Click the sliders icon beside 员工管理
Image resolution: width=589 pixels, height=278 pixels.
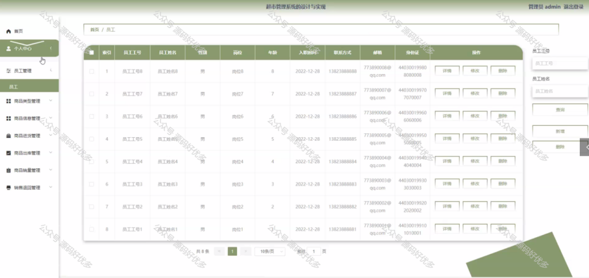click(x=9, y=71)
